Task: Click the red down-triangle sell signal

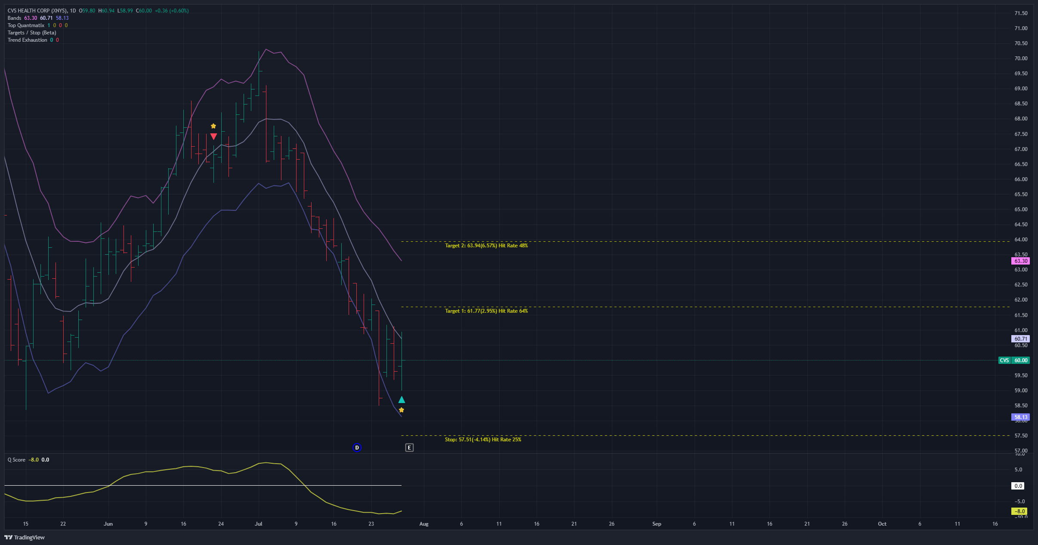Action: coord(213,137)
